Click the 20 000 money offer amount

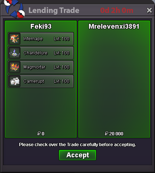click(x=114, y=134)
